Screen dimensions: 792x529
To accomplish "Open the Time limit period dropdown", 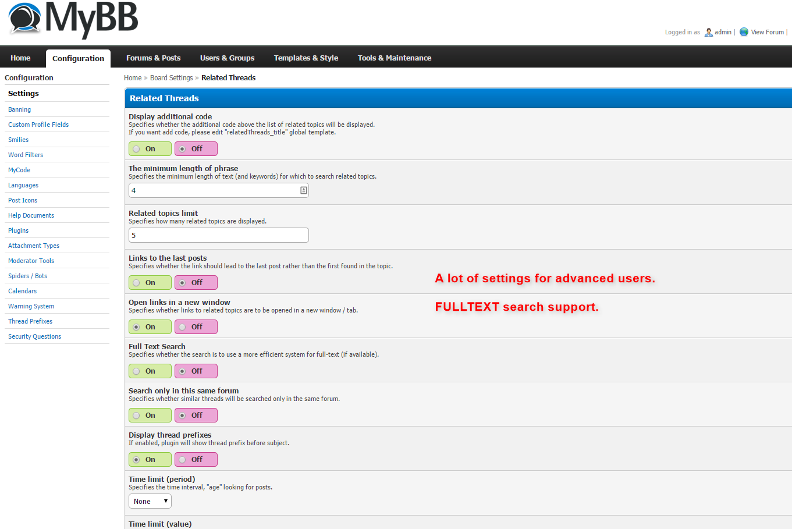I will coord(150,501).
